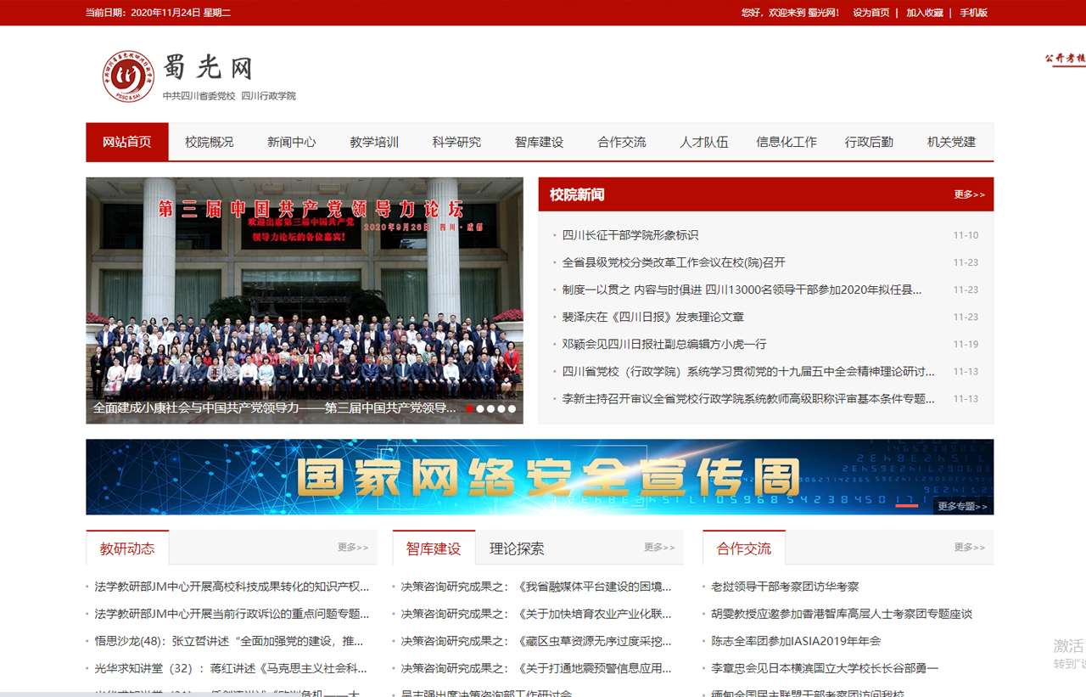This screenshot has height=697, width=1086.
Task: Expand 更多>> in 教研动态 section
Action: (353, 548)
